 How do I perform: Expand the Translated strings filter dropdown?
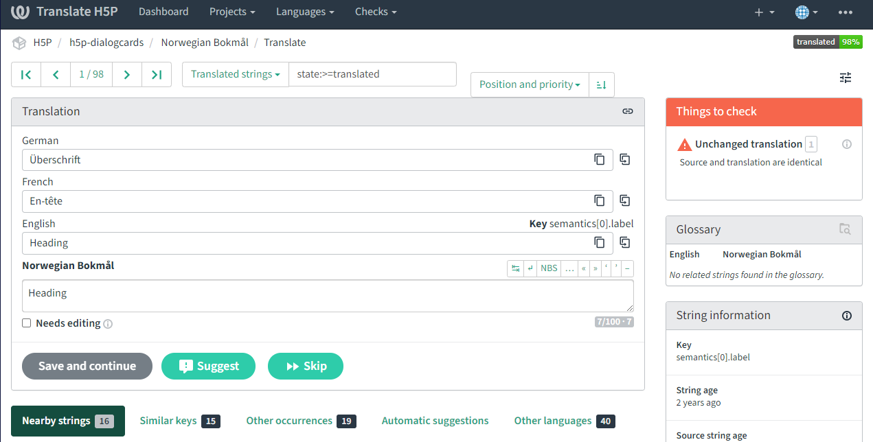pyautogui.click(x=236, y=74)
